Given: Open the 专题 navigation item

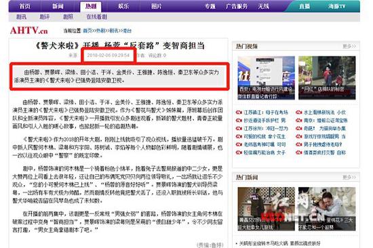Looking at the screenshot, I should pos(210,6).
